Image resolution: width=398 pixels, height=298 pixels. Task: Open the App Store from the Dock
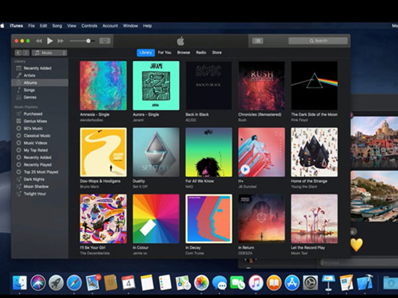pyautogui.click(x=291, y=283)
